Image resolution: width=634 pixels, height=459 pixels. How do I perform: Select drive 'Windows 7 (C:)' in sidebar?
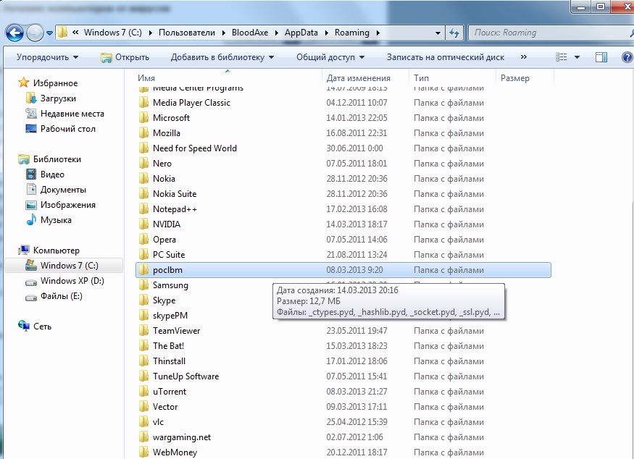69,266
